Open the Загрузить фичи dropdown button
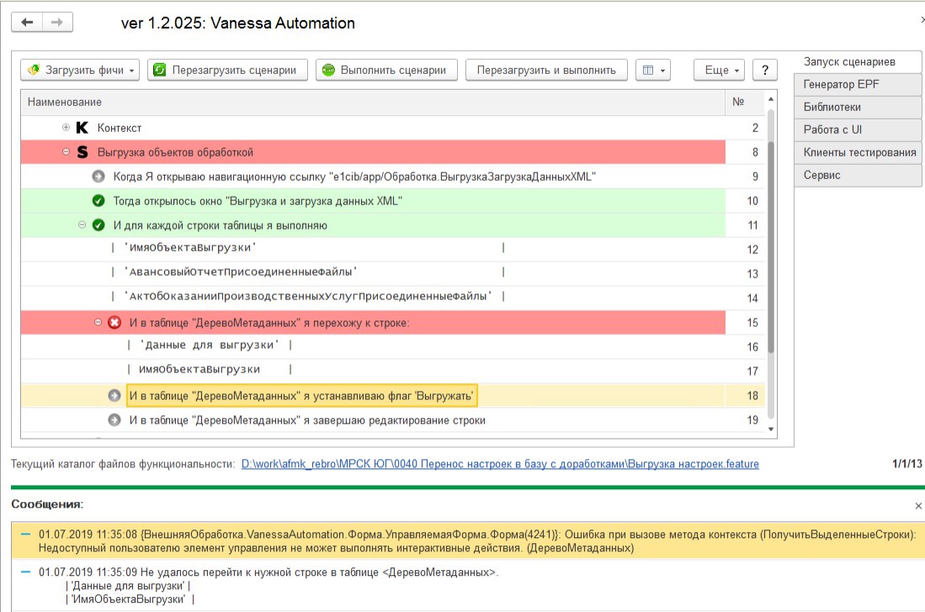The width and height of the screenshot is (925, 612). (80, 70)
